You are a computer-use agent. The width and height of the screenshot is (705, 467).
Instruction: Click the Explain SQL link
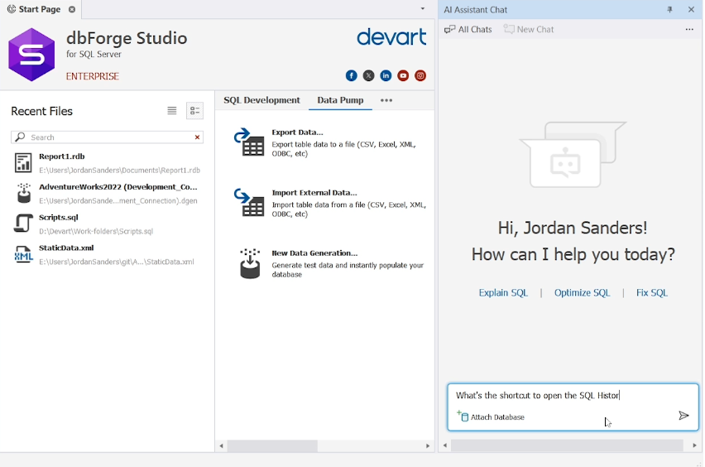503,293
